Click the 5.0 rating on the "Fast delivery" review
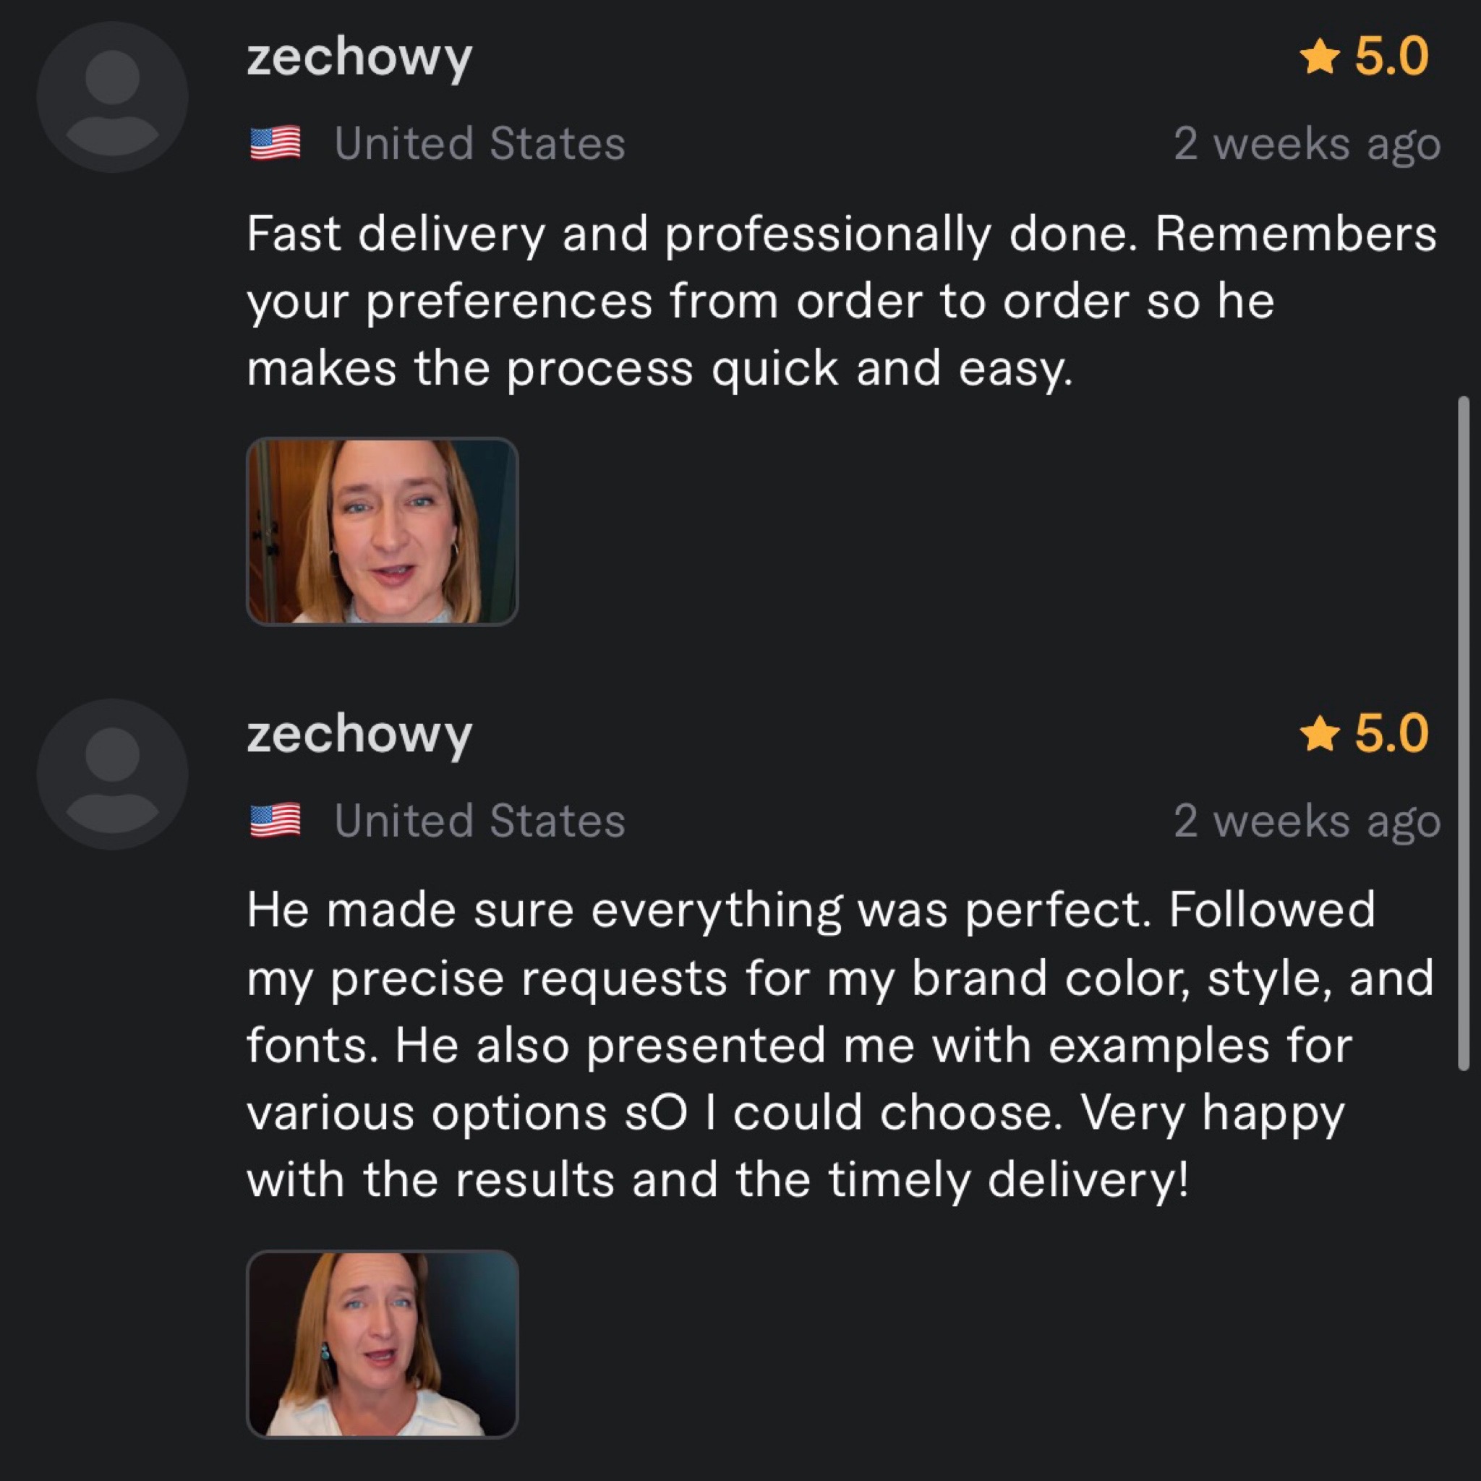This screenshot has height=1481, width=1481. [x=1391, y=58]
